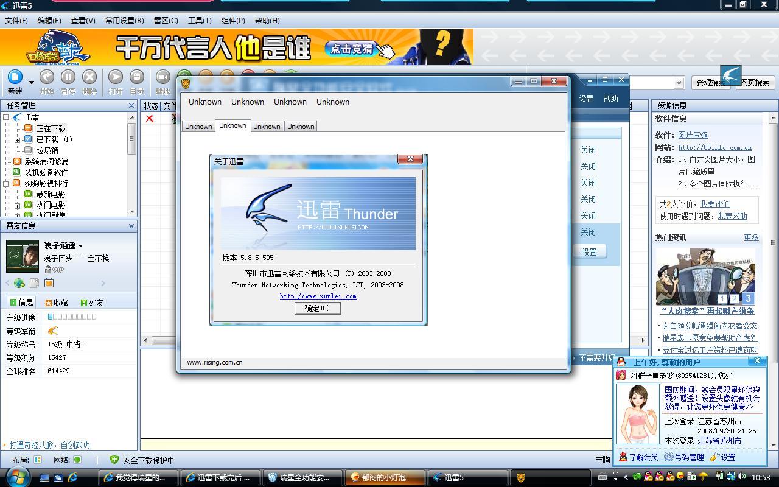Open the search box dropdown arrow
This screenshot has width=779, height=487.
point(679,82)
